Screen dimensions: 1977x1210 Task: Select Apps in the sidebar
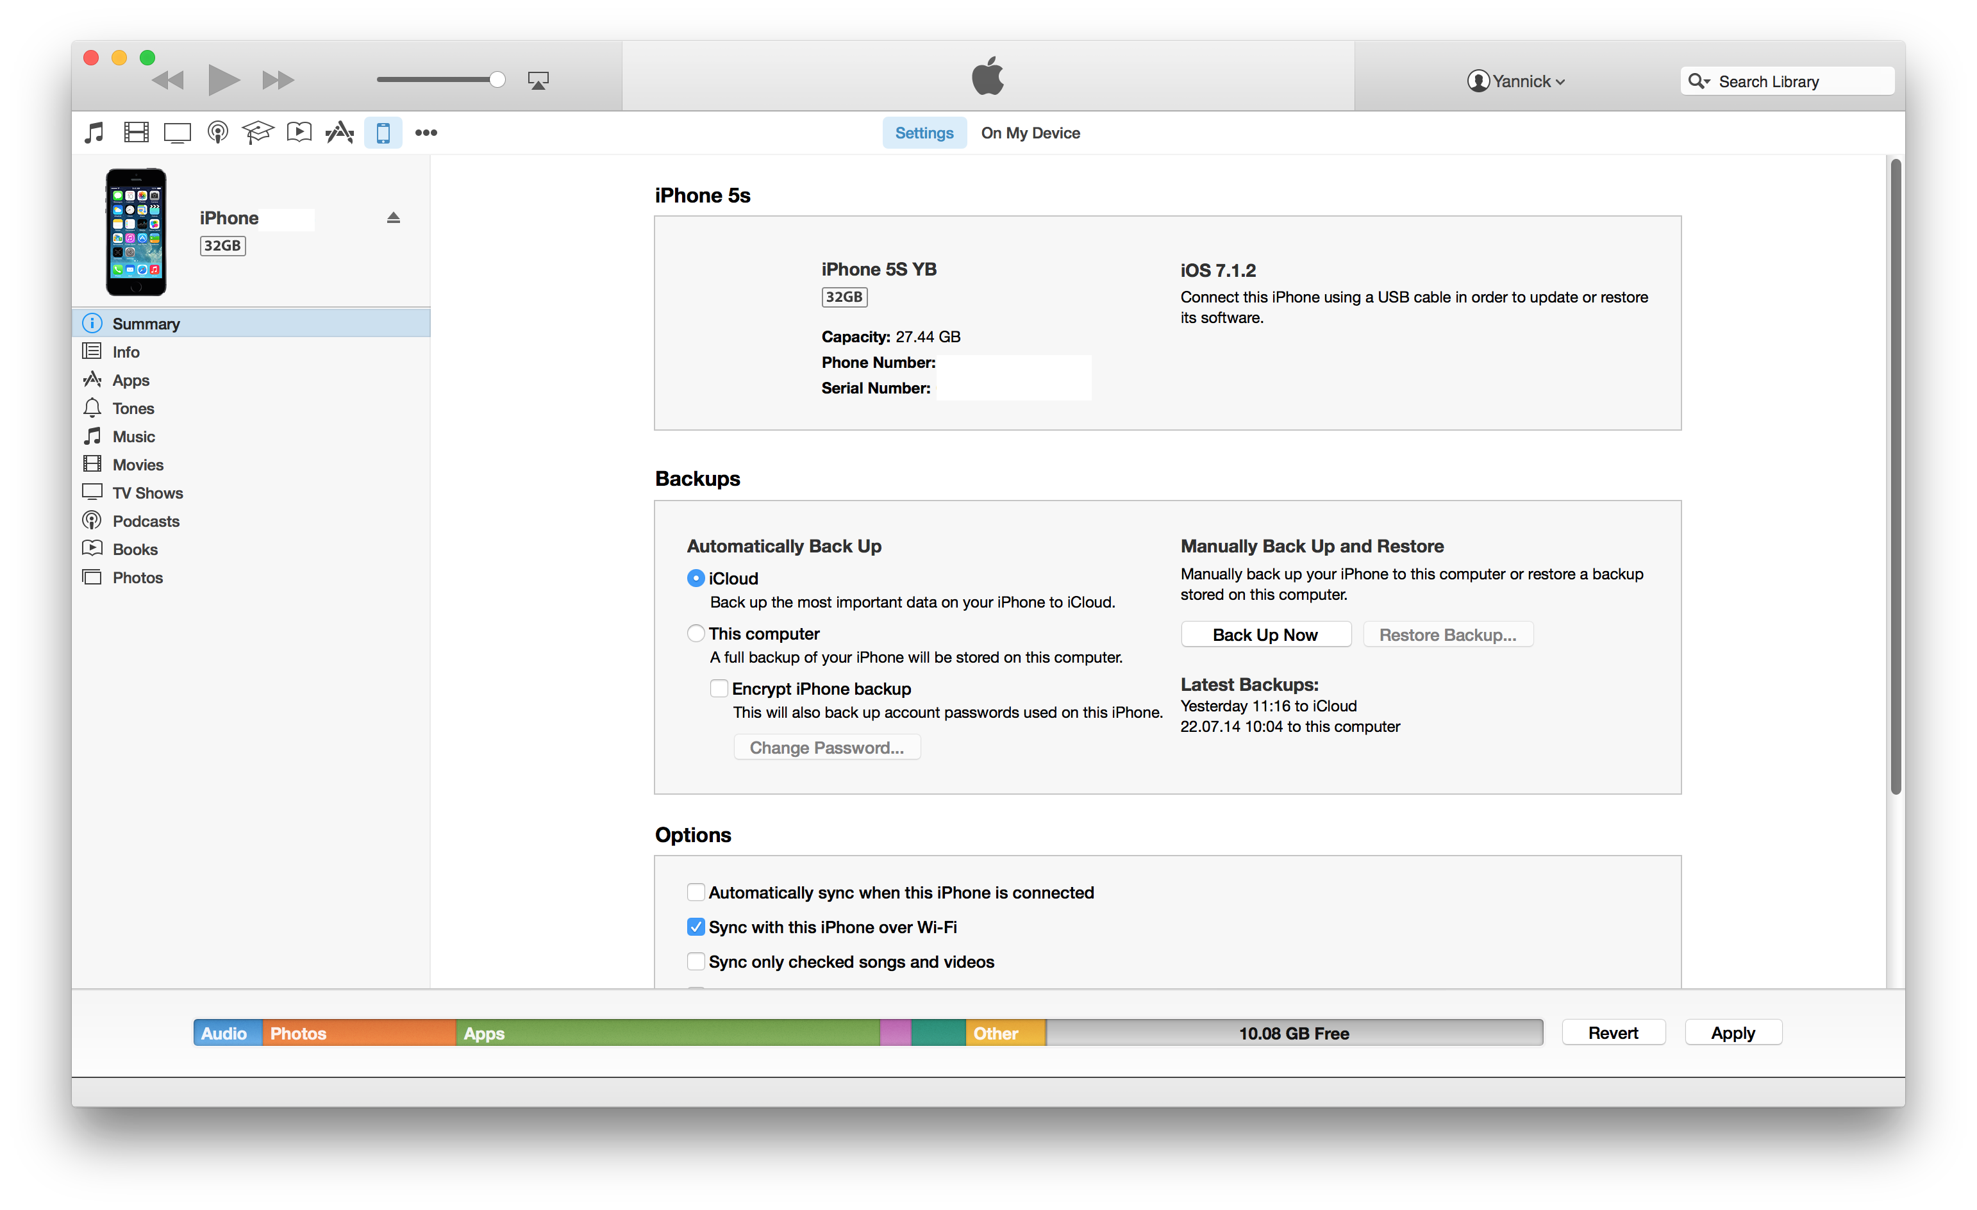(251, 379)
